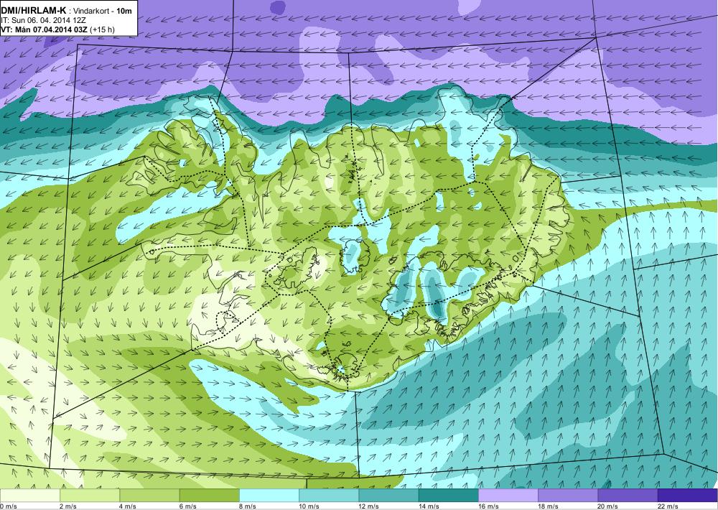This screenshot has height=510, width=718.
Task: Select the "4 m/s" legend label
Action: pyautogui.click(x=128, y=506)
